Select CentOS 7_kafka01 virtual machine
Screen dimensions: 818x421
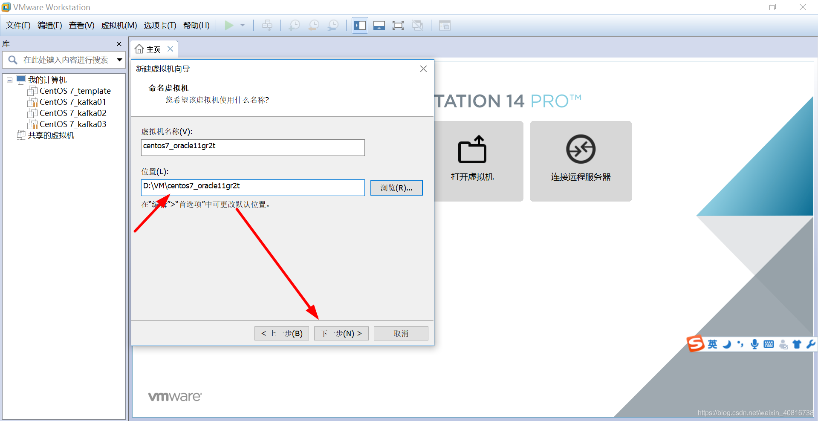coord(72,102)
